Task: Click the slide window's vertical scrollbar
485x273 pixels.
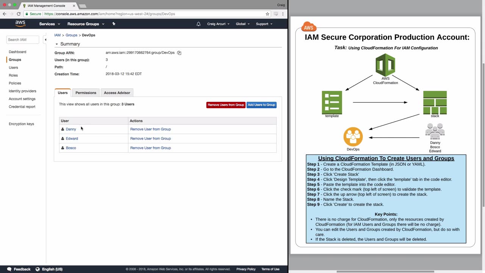Action: coord(483,135)
